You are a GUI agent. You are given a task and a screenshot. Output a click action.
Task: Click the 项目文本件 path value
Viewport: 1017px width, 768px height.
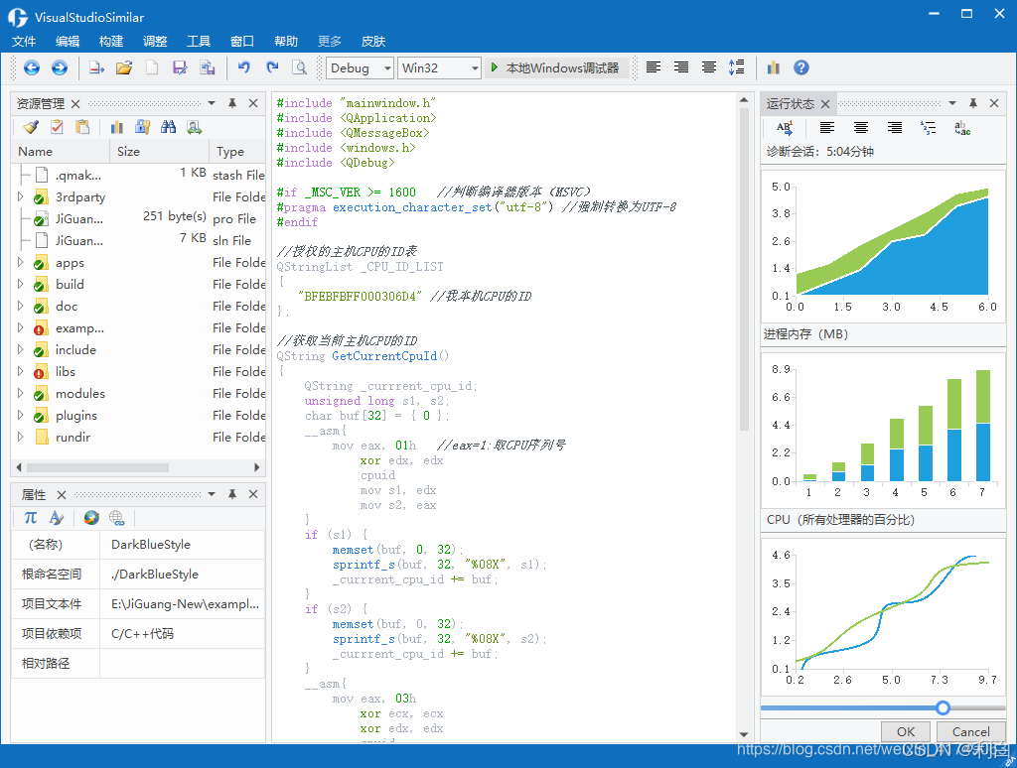(x=183, y=604)
